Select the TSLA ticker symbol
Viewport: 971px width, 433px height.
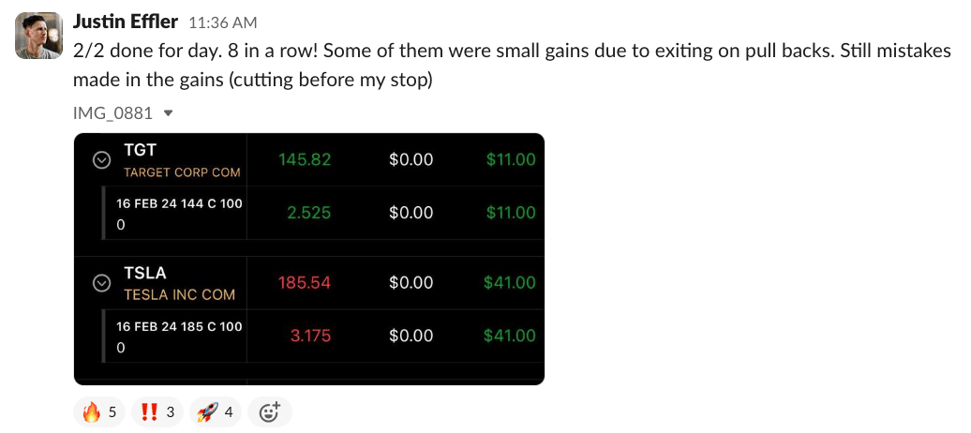(145, 273)
